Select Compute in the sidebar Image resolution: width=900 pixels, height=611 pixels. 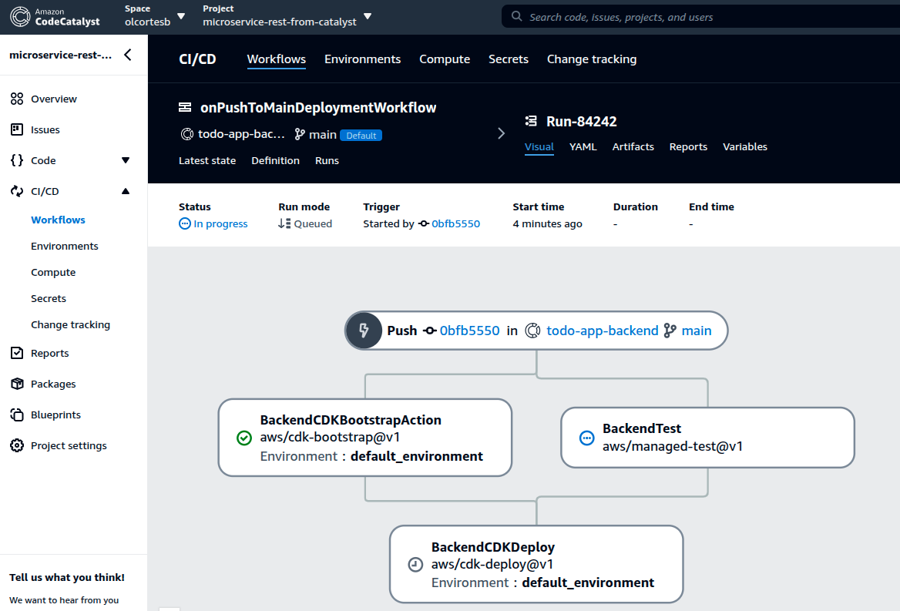[53, 273]
